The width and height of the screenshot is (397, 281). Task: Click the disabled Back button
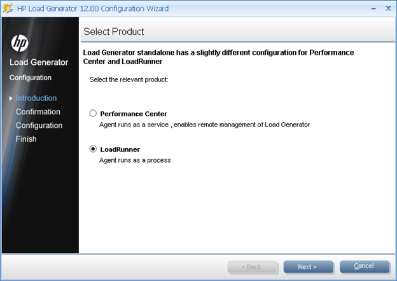tap(252, 267)
